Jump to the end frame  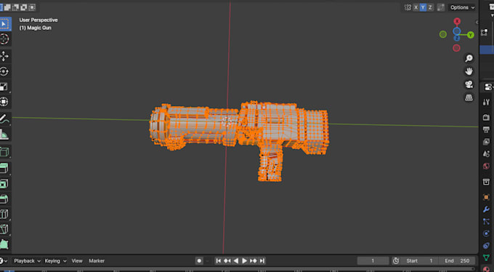tap(262, 260)
